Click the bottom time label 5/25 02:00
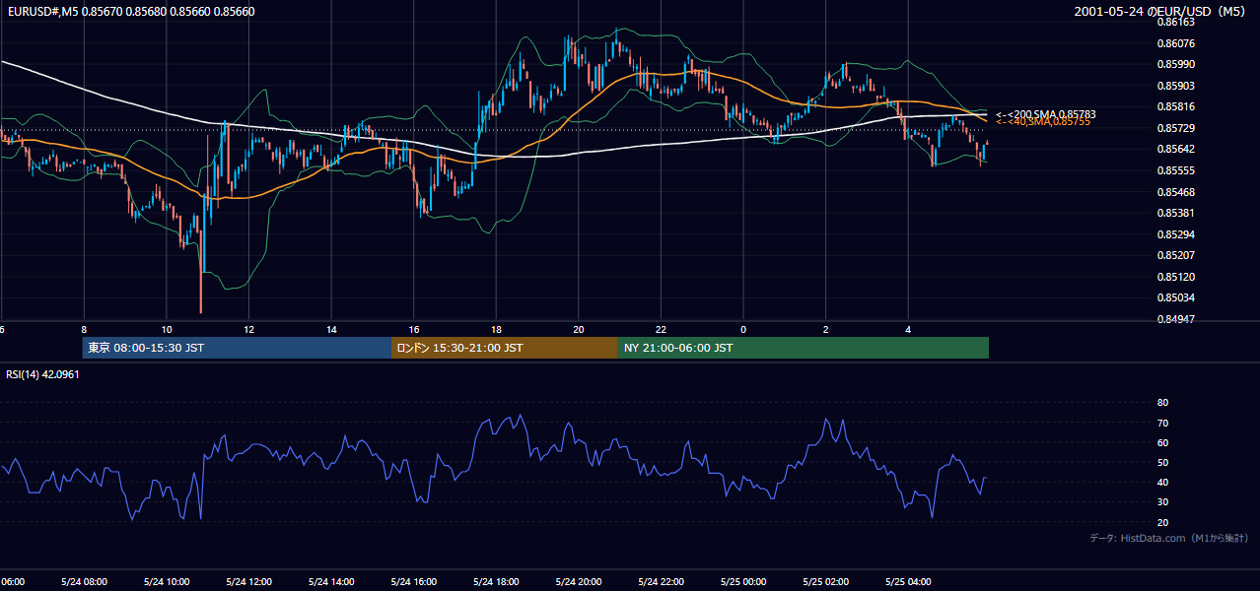 coord(825,581)
